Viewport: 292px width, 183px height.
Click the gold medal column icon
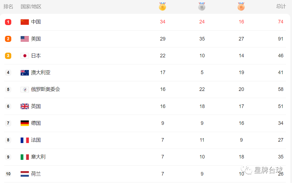[x=162, y=7]
